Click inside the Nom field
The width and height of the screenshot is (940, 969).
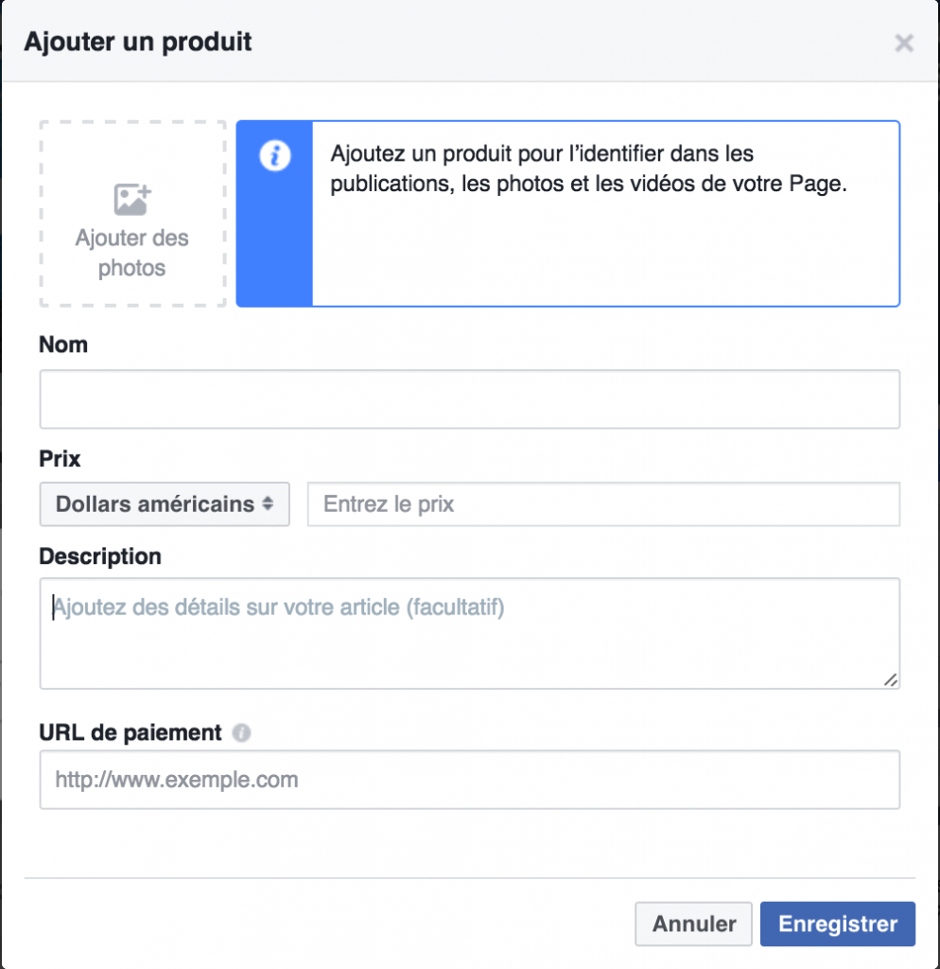click(470, 399)
